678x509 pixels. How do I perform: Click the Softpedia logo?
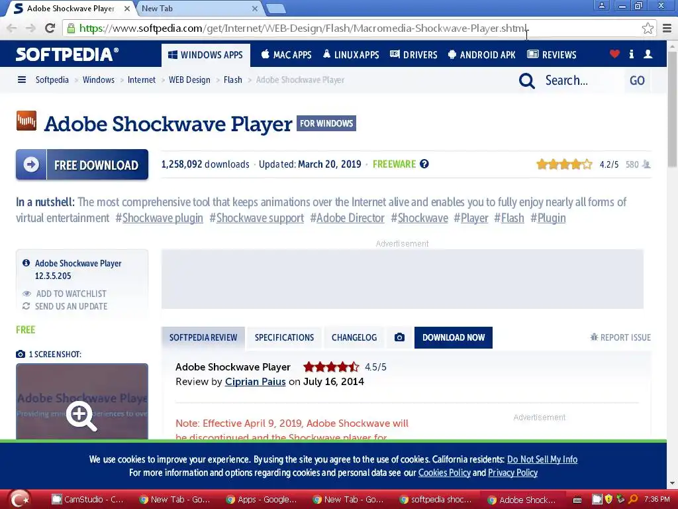click(x=67, y=54)
